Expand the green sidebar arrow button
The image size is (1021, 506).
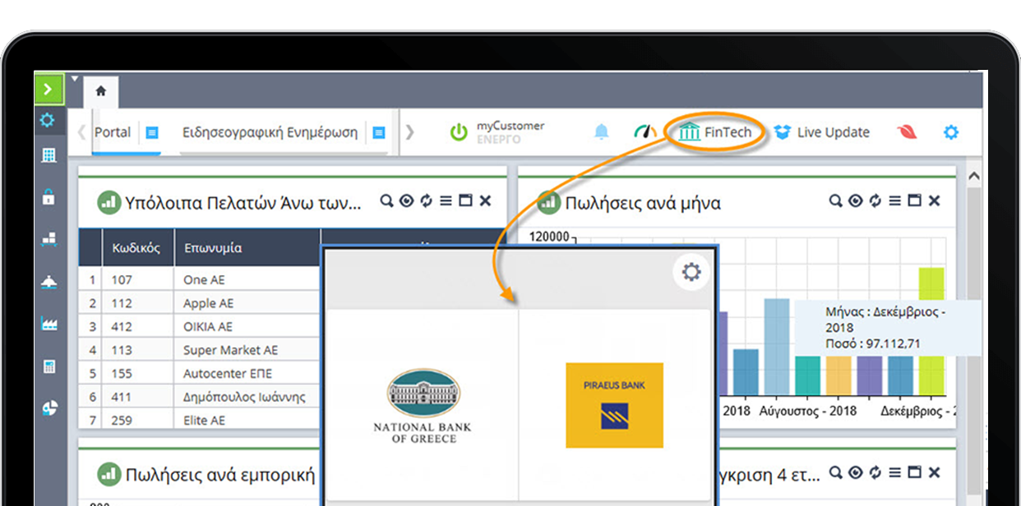pyautogui.click(x=49, y=89)
